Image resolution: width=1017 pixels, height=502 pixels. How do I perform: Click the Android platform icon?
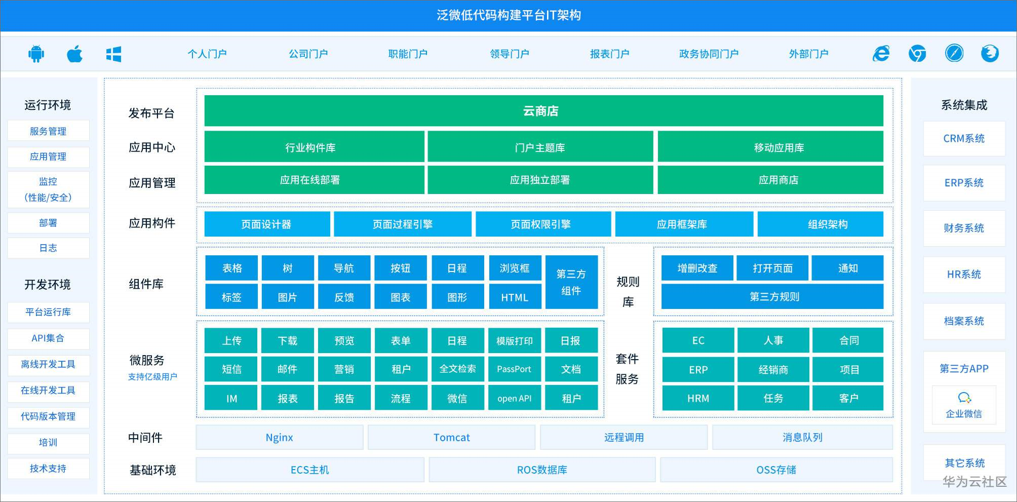(x=36, y=54)
